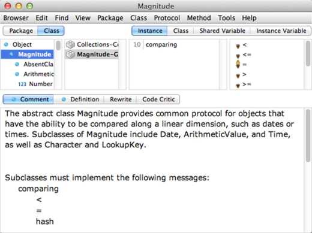The image size is (312, 233).
Task: Open the Code Critic tab
Action: point(158,99)
